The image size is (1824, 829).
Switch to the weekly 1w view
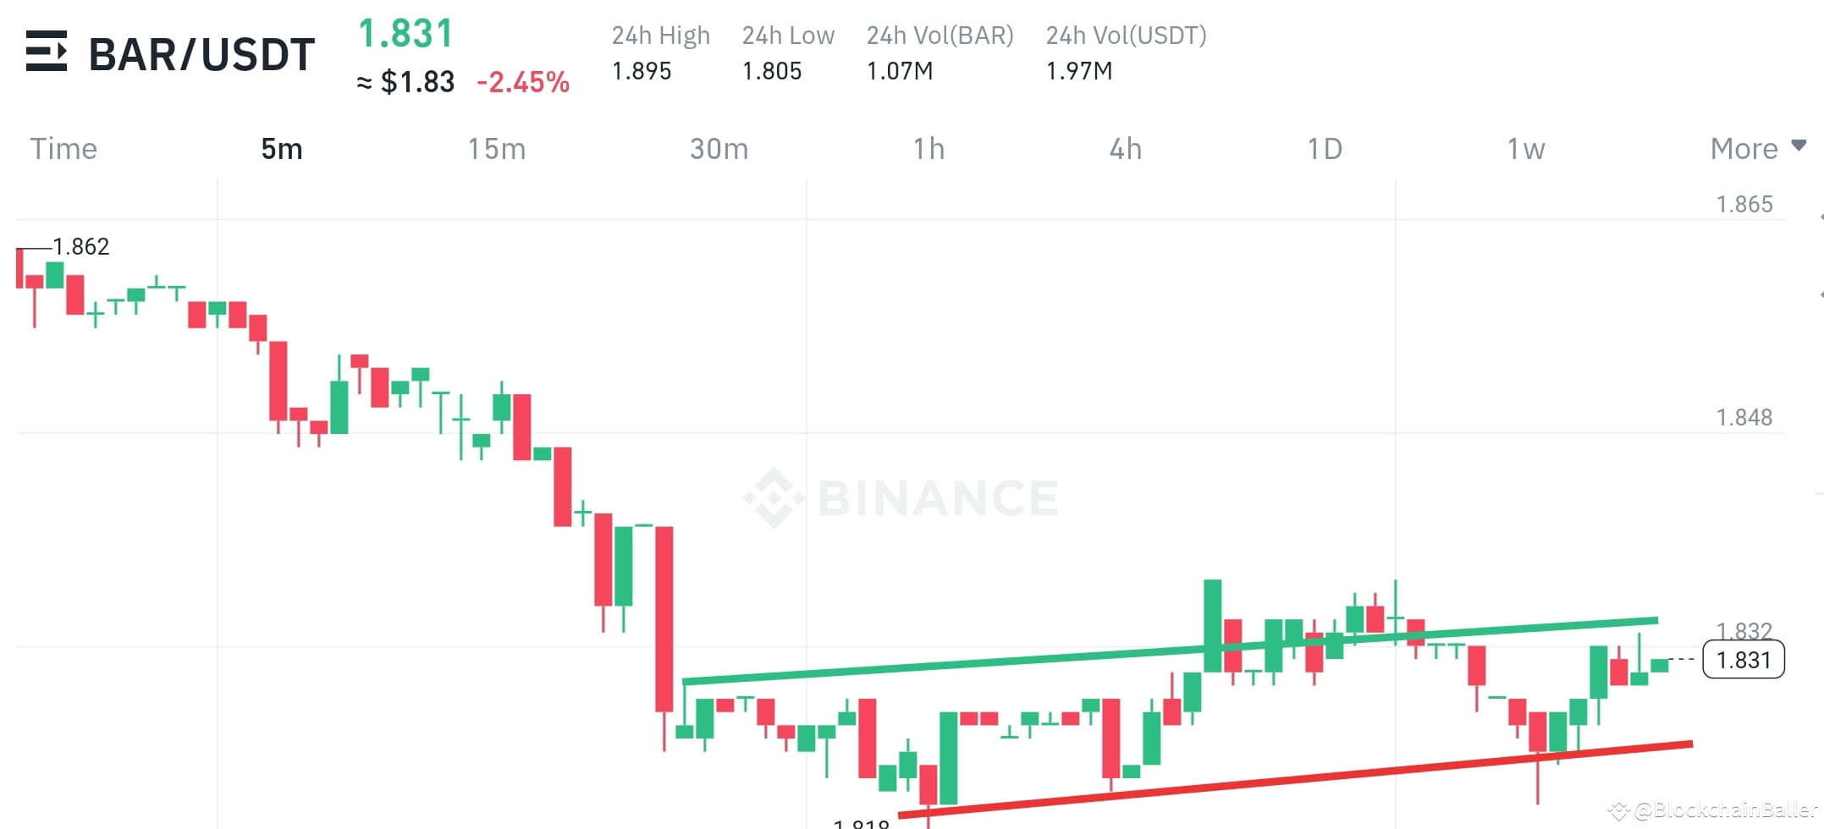coord(1524,149)
